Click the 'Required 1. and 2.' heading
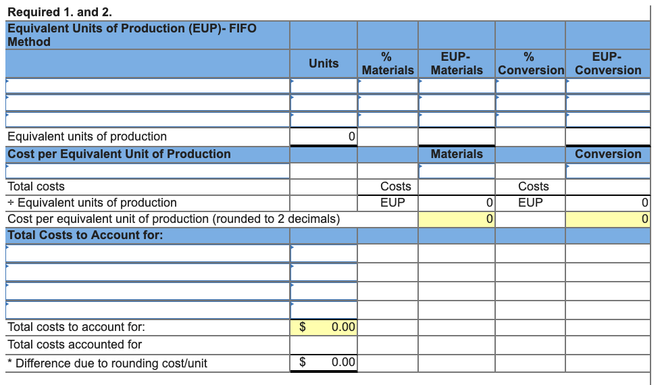 tap(60, 12)
